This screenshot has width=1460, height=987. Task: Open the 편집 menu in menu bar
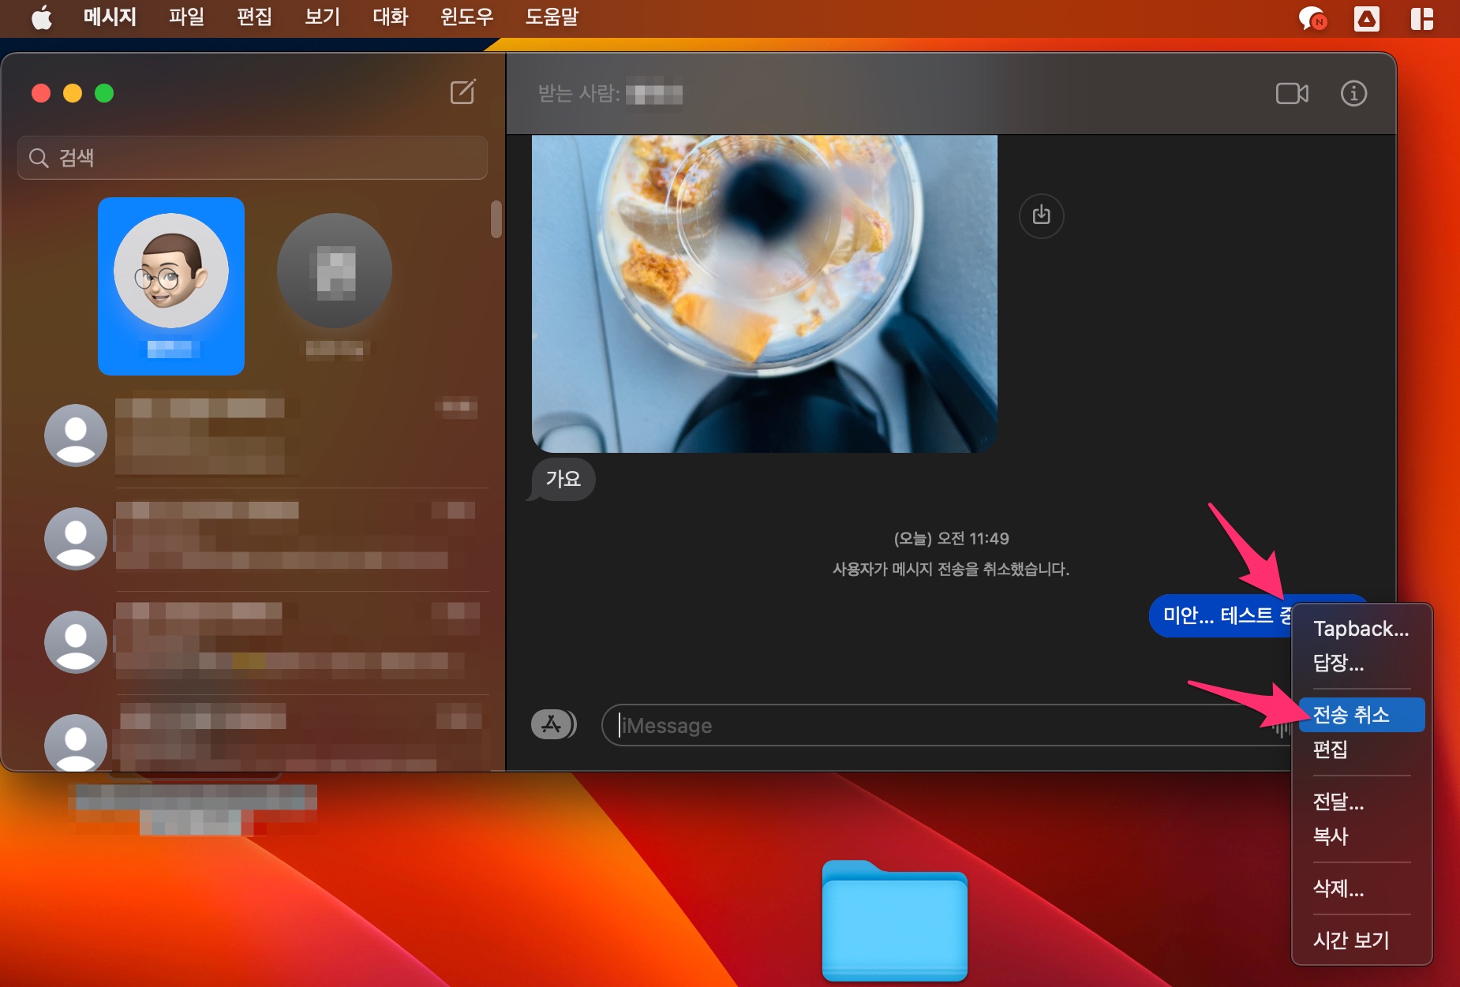[x=254, y=17]
